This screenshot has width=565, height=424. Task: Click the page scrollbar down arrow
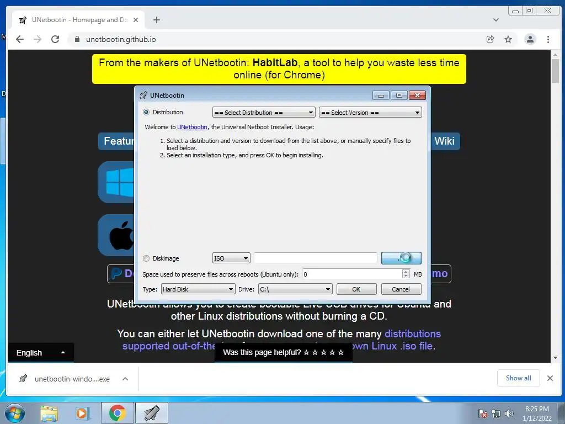[x=555, y=358]
